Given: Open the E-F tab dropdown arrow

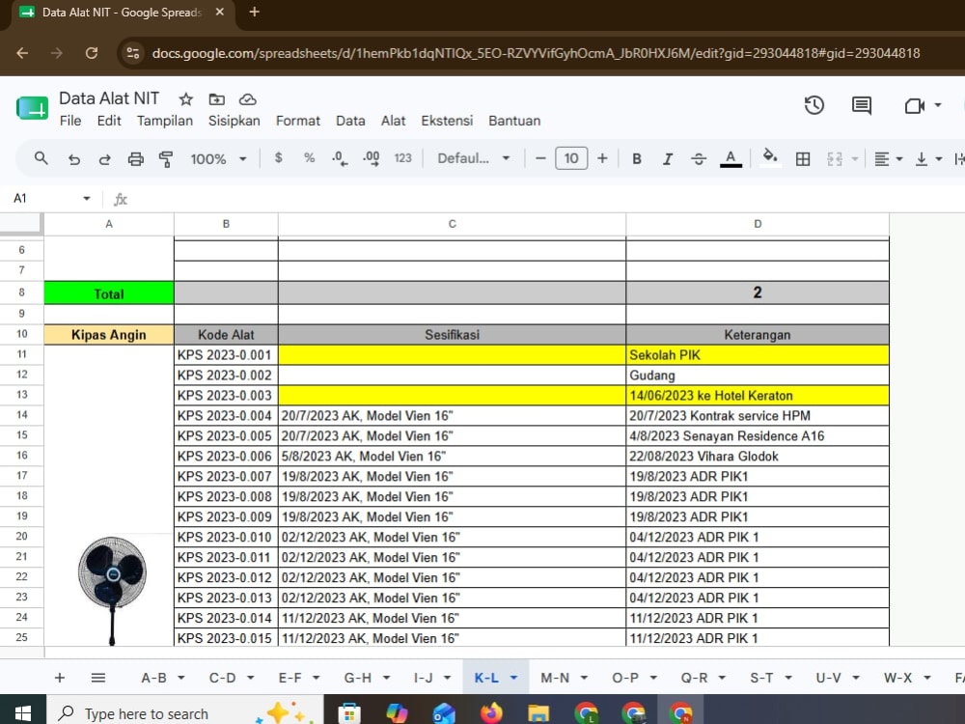Looking at the screenshot, I should pyautogui.click(x=316, y=678).
